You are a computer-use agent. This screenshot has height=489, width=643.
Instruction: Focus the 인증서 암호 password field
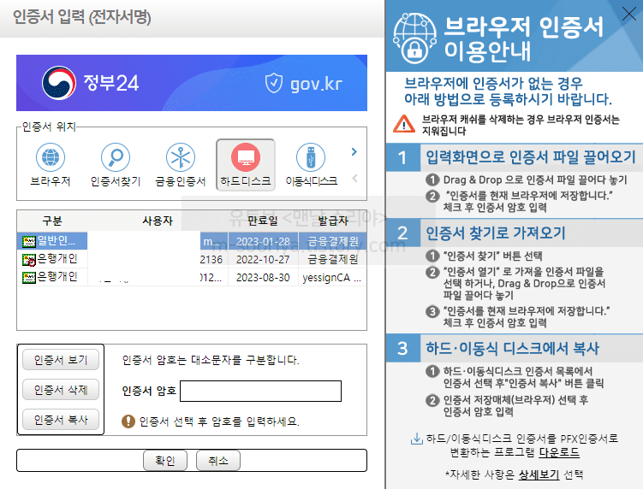tap(260, 391)
